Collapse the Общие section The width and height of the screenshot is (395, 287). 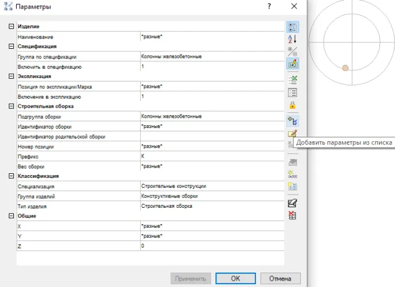pos(11,216)
